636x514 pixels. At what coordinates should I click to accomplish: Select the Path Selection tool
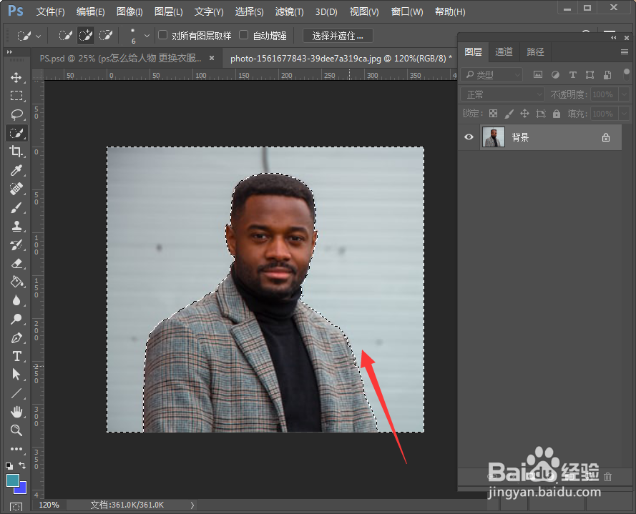[16, 374]
